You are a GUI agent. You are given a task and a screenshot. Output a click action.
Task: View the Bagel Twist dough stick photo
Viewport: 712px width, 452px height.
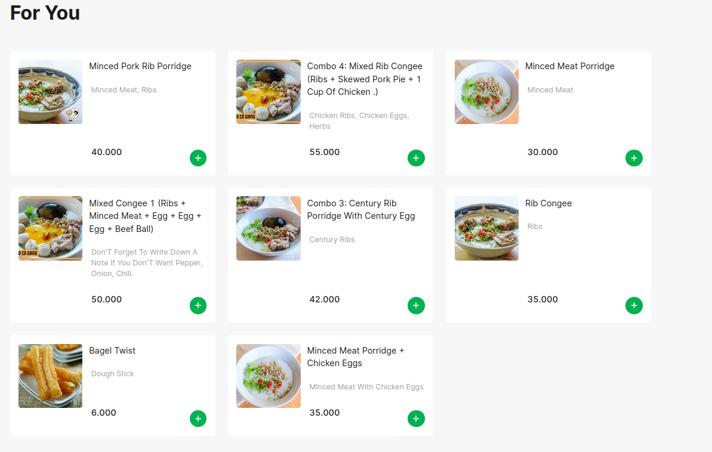(x=50, y=376)
